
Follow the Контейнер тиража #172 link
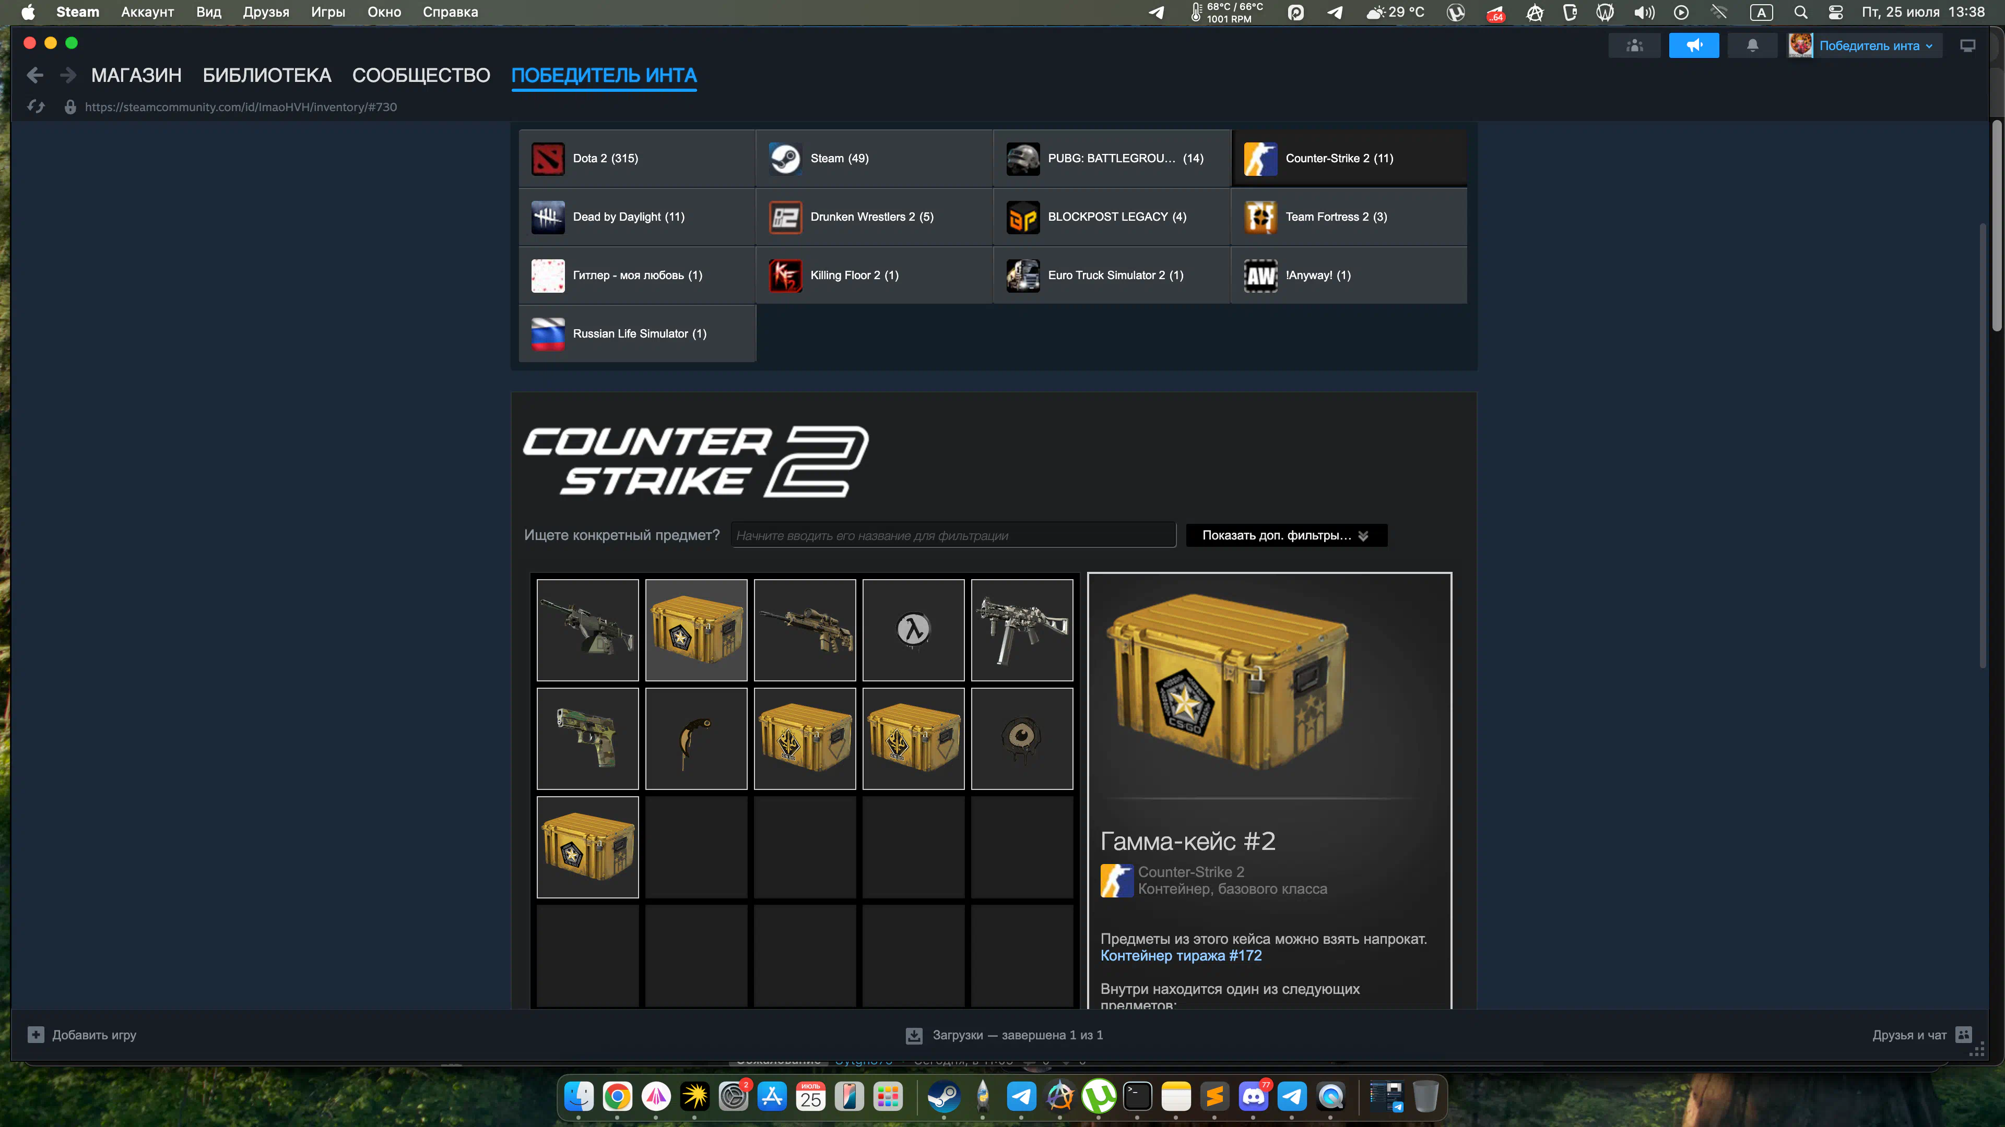1181,956
